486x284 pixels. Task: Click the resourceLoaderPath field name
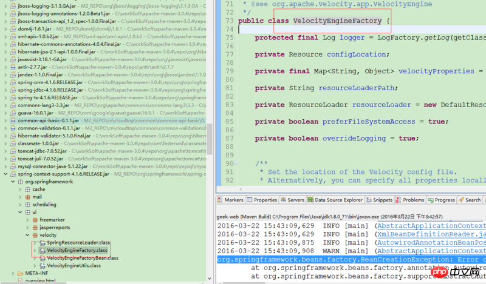coord(356,88)
